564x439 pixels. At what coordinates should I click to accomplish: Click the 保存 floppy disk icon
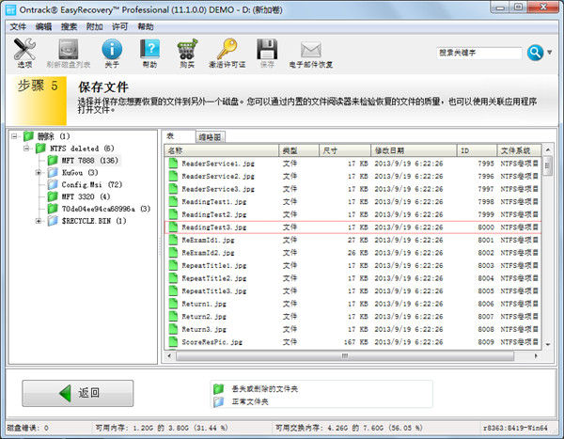click(x=267, y=53)
